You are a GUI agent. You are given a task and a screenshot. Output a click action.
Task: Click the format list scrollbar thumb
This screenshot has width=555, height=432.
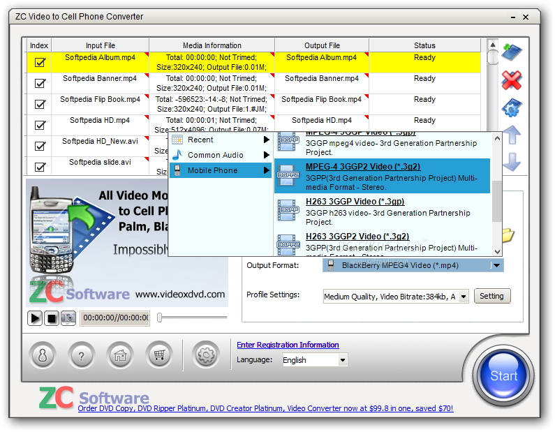[x=497, y=200]
